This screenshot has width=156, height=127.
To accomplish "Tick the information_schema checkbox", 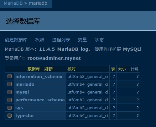I will tap(9, 76).
